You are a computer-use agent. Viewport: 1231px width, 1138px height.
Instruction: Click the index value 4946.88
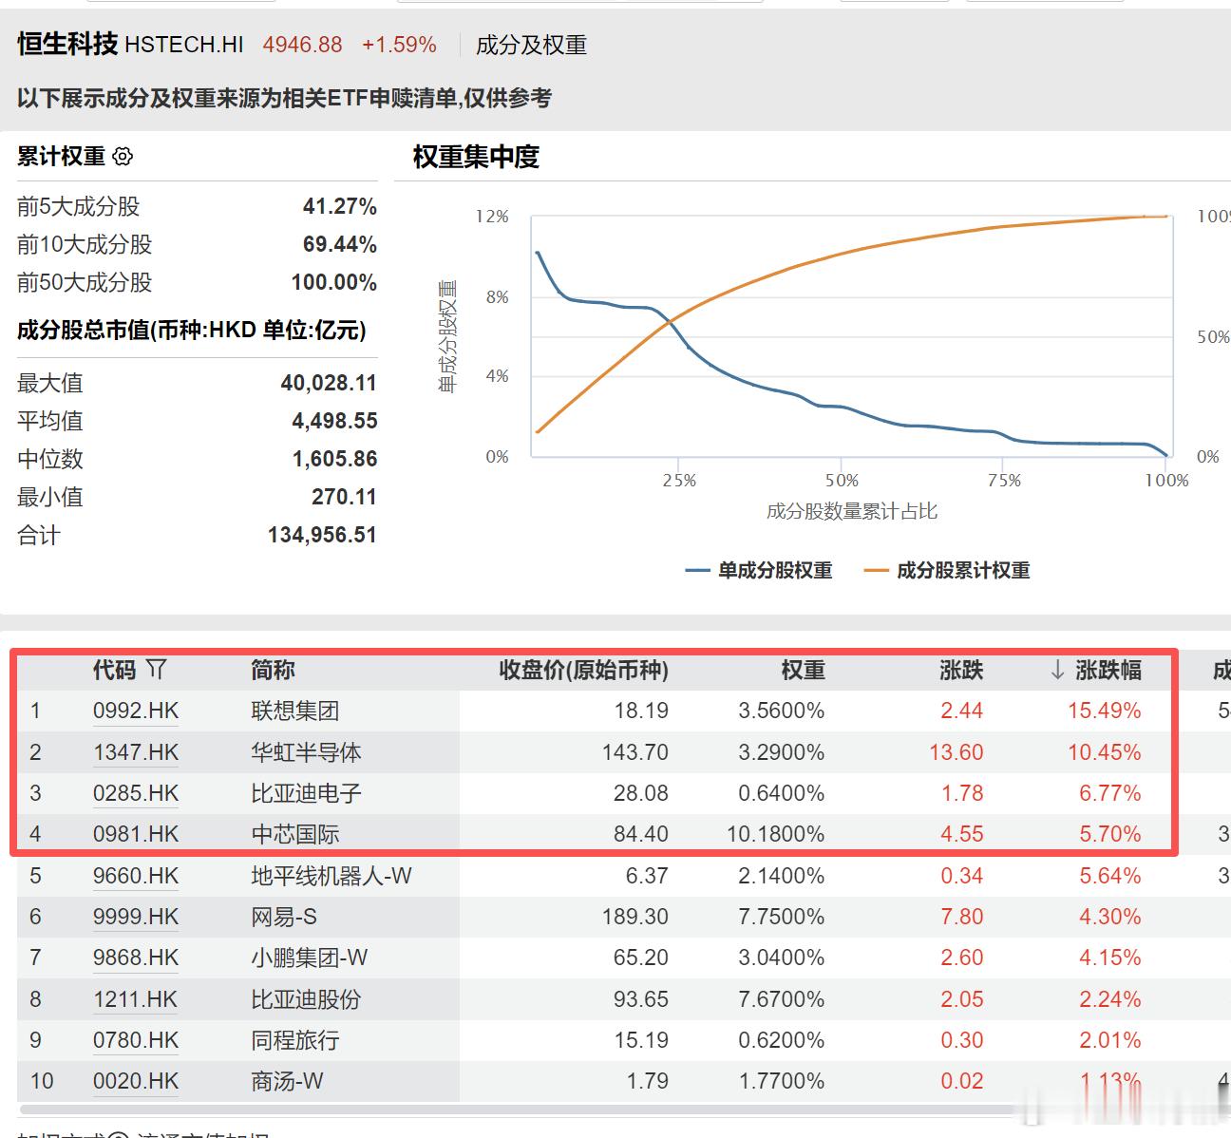click(x=302, y=45)
